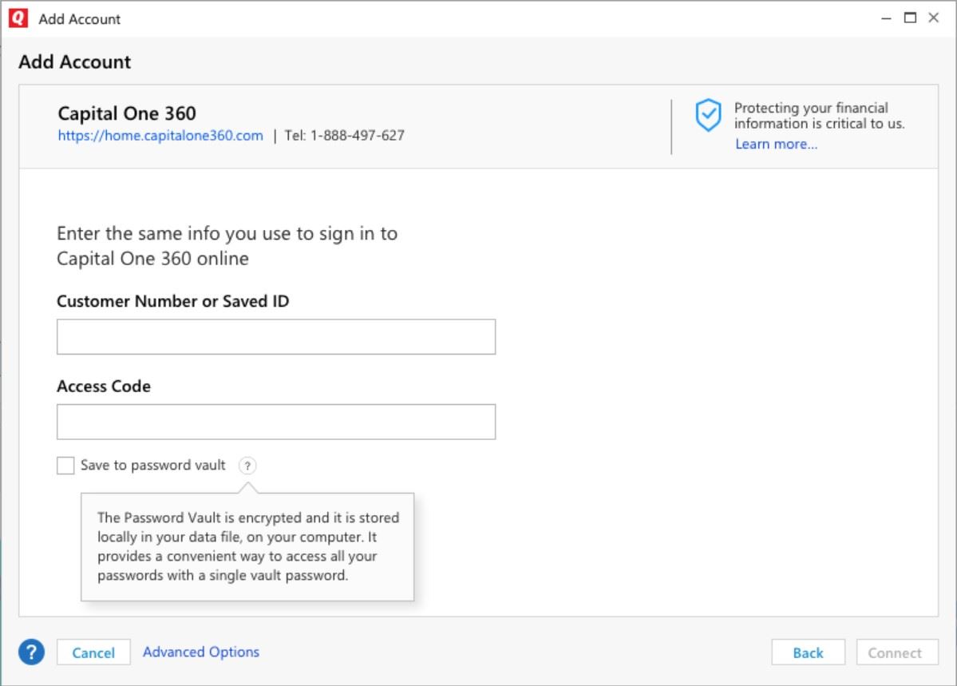The width and height of the screenshot is (957, 686).
Task: Click the Capital One 360 bank name heading
Action: point(127,113)
